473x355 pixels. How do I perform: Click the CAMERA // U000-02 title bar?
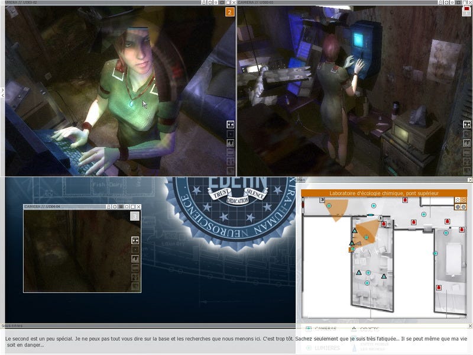tap(102, 2)
